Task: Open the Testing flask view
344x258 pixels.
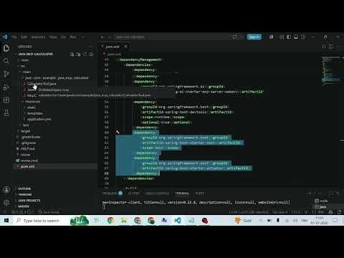Action: pyautogui.click(x=6, y=113)
